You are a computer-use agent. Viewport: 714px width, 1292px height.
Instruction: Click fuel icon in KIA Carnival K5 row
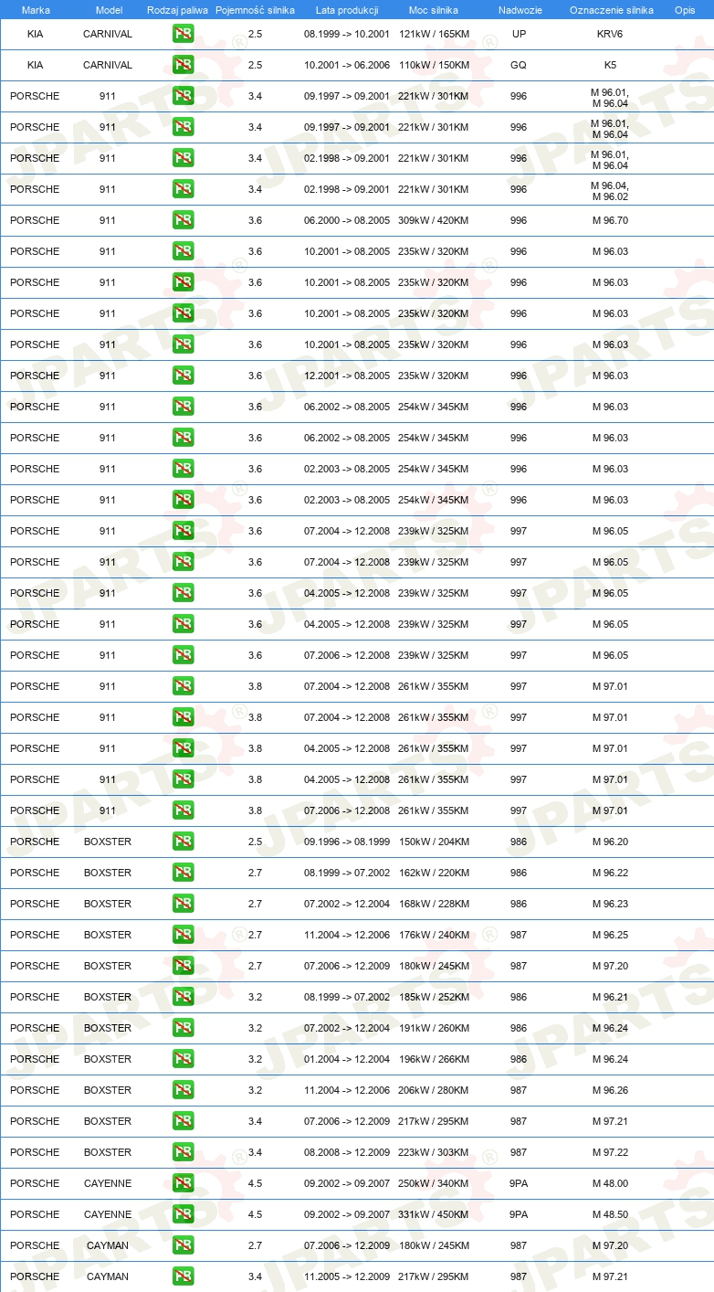[184, 65]
